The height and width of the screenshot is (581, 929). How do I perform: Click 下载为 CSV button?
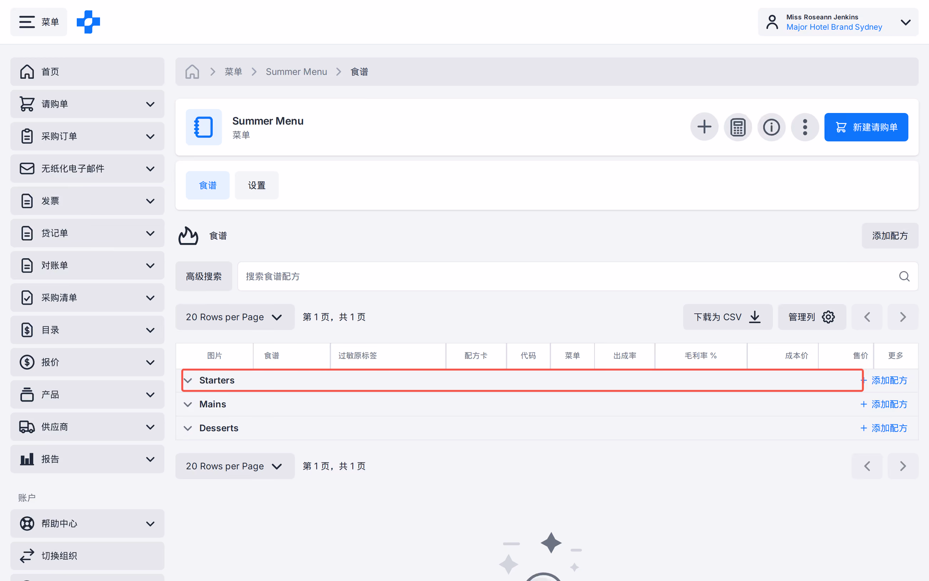coord(727,317)
